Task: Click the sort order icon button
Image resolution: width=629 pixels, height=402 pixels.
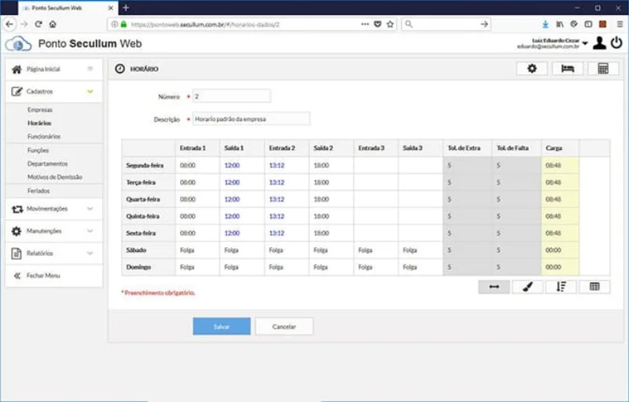Action: [561, 287]
